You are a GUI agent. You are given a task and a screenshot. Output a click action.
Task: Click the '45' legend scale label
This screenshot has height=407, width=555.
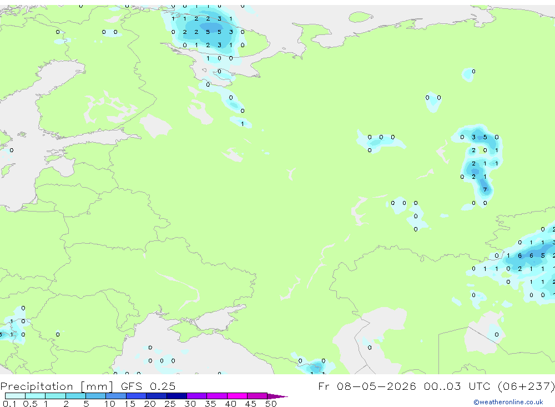point(251,404)
